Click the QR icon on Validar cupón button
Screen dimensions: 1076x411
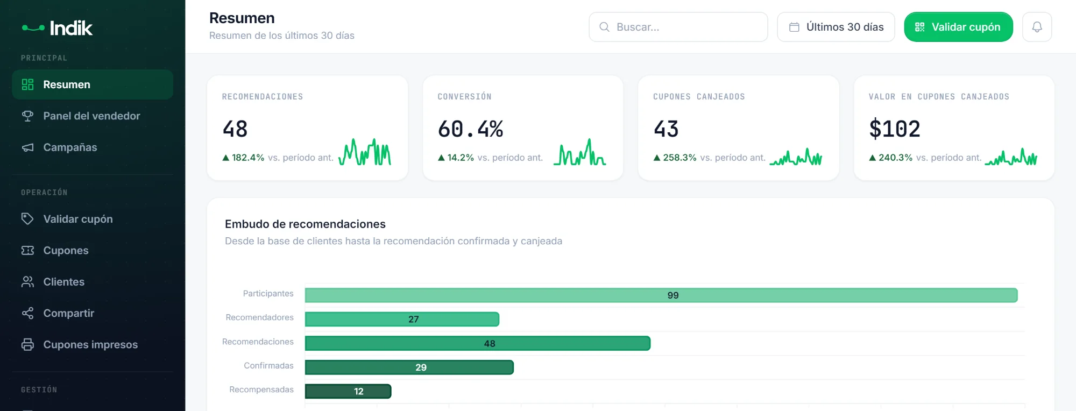coord(920,27)
